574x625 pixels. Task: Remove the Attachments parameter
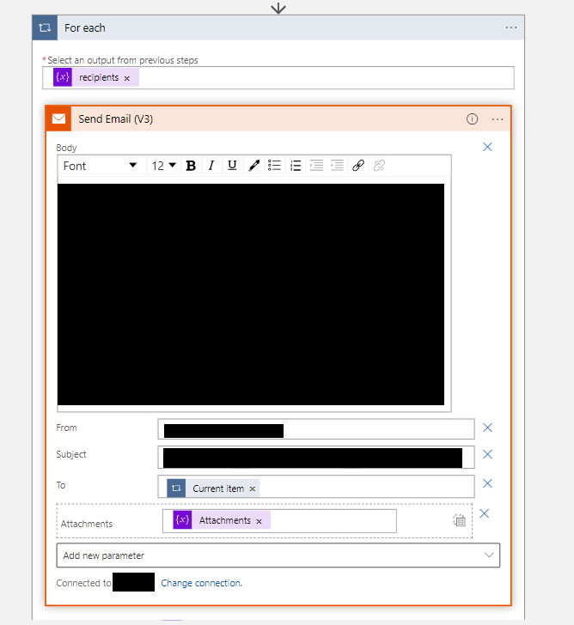pos(485,513)
